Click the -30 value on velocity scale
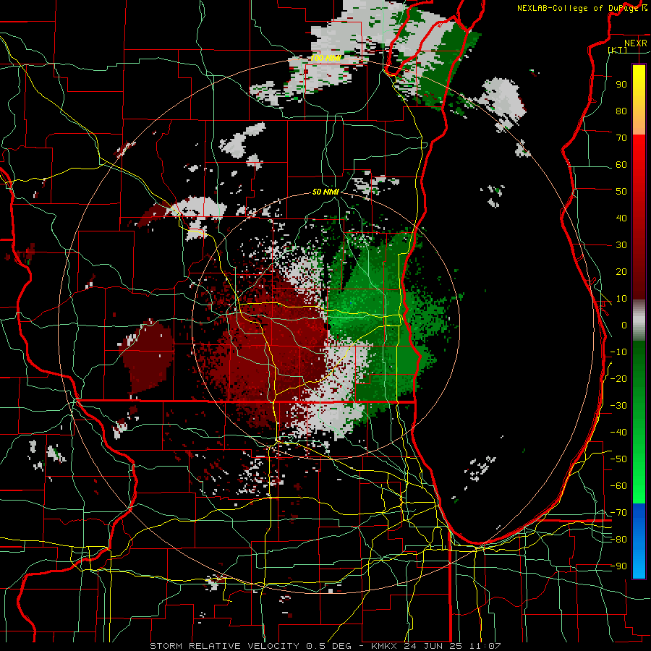The image size is (651, 651). click(x=618, y=406)
